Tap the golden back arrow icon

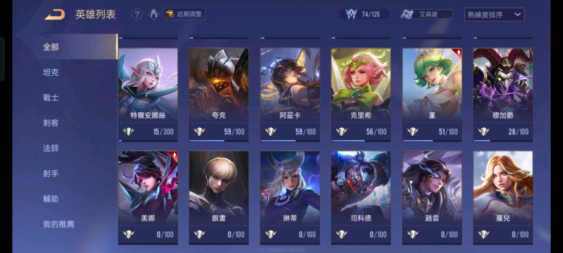coord(54,15)
